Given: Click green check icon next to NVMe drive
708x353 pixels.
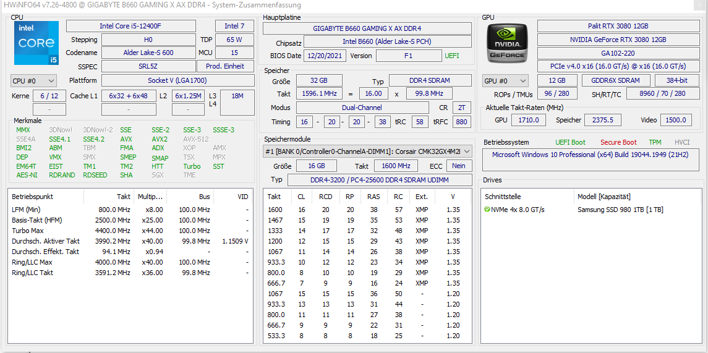Looking at the screenshot, I should [487, 210].
